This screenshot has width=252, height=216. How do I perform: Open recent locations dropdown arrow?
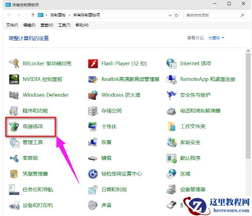click(x=26, y=16)
